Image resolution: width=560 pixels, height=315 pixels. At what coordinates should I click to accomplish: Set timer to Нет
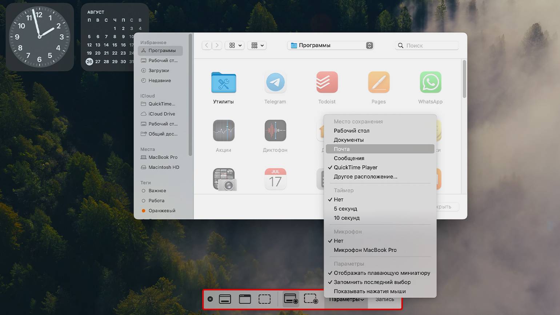(380, 199)
